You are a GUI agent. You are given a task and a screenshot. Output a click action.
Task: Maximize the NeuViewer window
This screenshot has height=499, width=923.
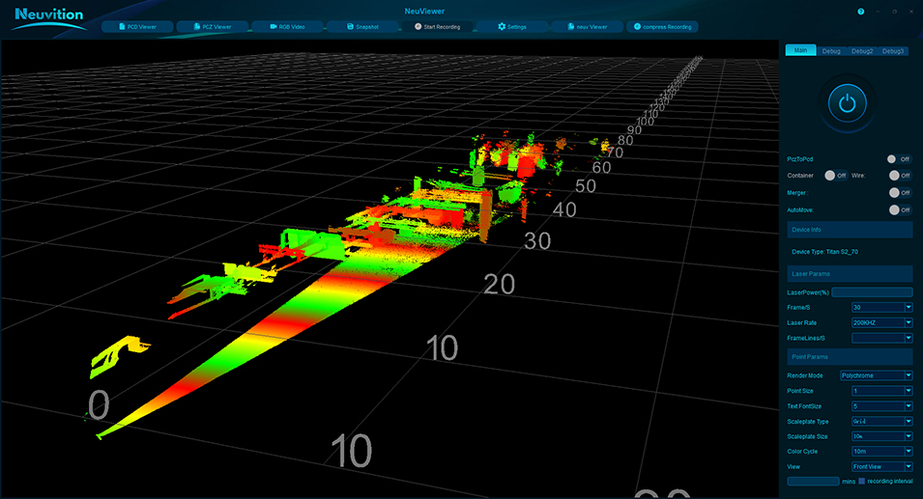(894, 12)
